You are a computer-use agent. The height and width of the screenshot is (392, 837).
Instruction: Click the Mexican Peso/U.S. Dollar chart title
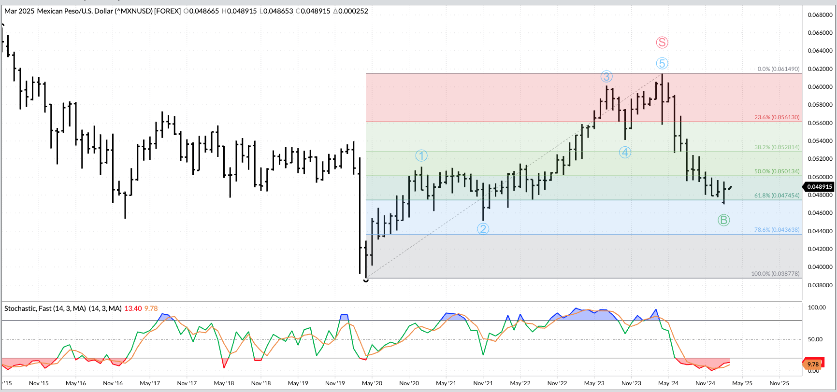[92, 11]
